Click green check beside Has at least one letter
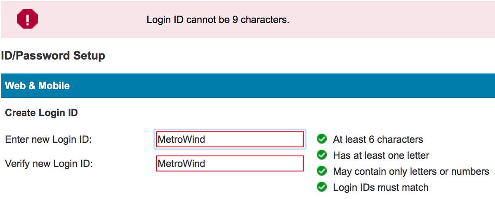This screenshot has width=495, height=199. tap(322, 155)
